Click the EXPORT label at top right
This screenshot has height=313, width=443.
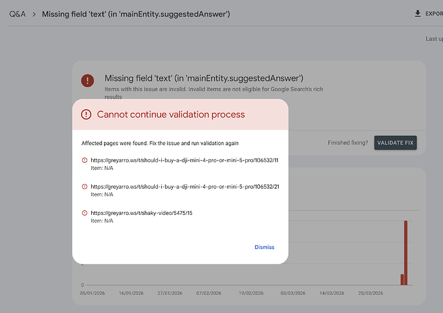click(x=434, y=13)
